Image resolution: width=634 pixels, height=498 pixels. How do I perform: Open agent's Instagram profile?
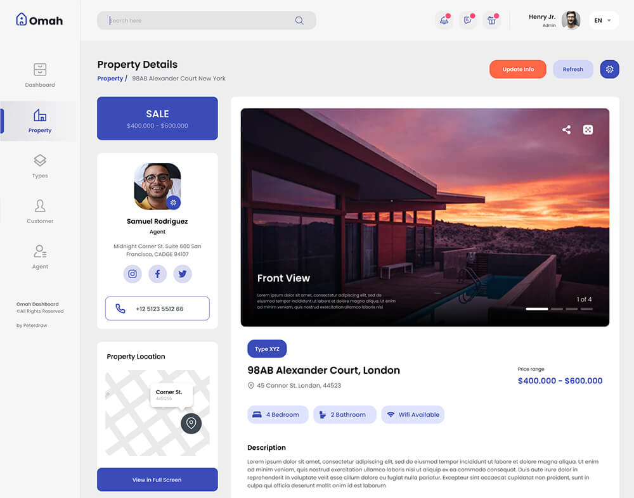133,274
